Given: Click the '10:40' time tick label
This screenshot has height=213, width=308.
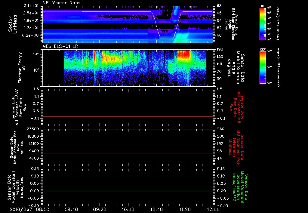Looking at the screenshot, I should coord(156,209).
